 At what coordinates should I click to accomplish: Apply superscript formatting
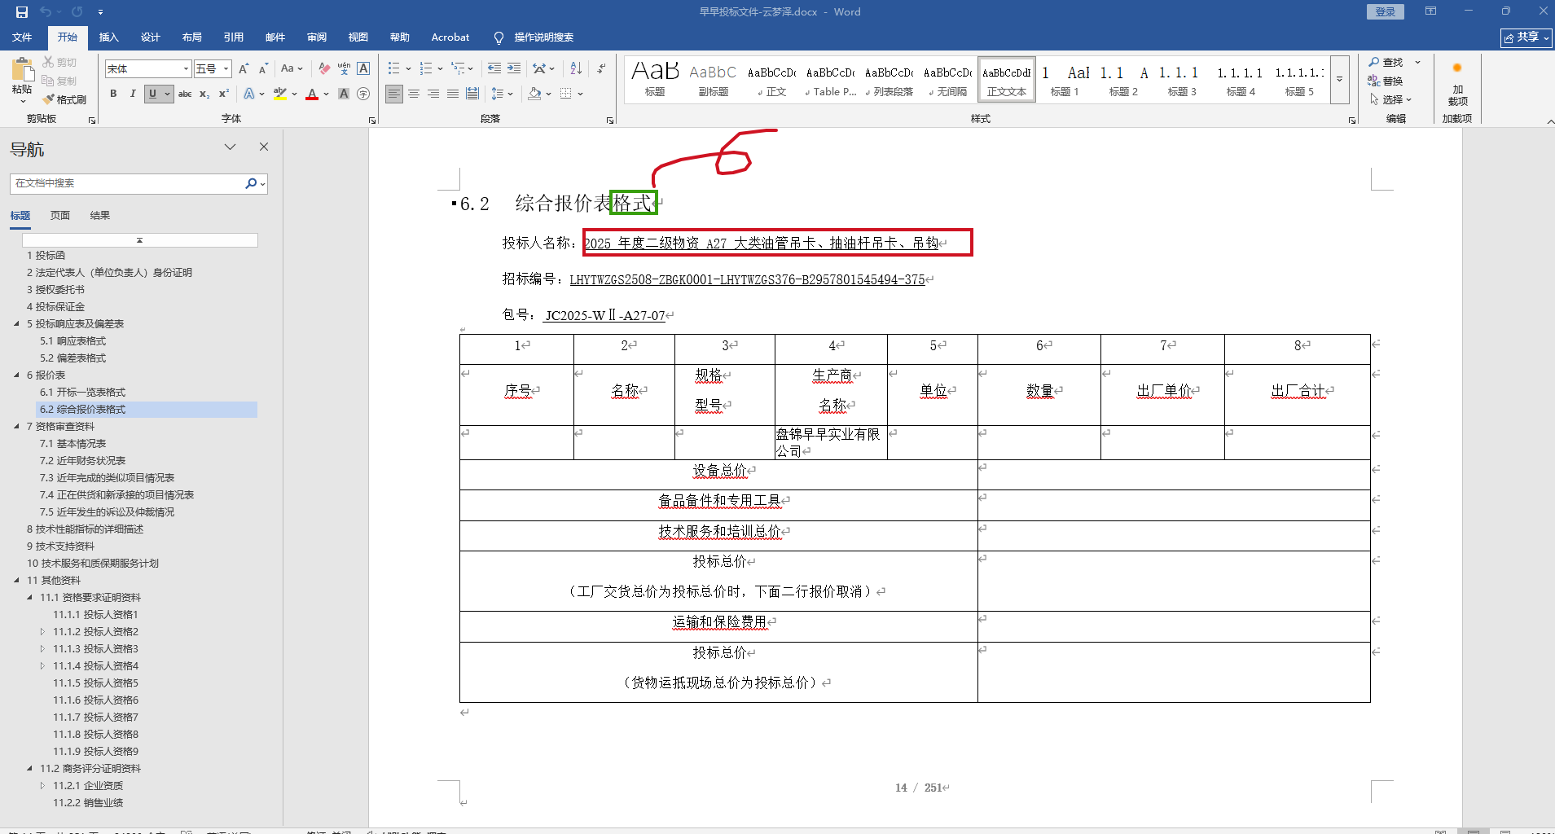coord(224,94)
